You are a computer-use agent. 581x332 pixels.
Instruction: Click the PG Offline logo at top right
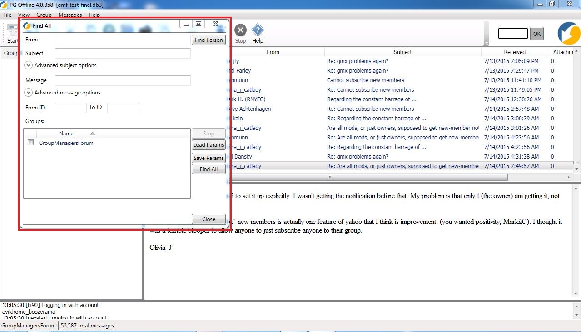(x=569, y=34)
